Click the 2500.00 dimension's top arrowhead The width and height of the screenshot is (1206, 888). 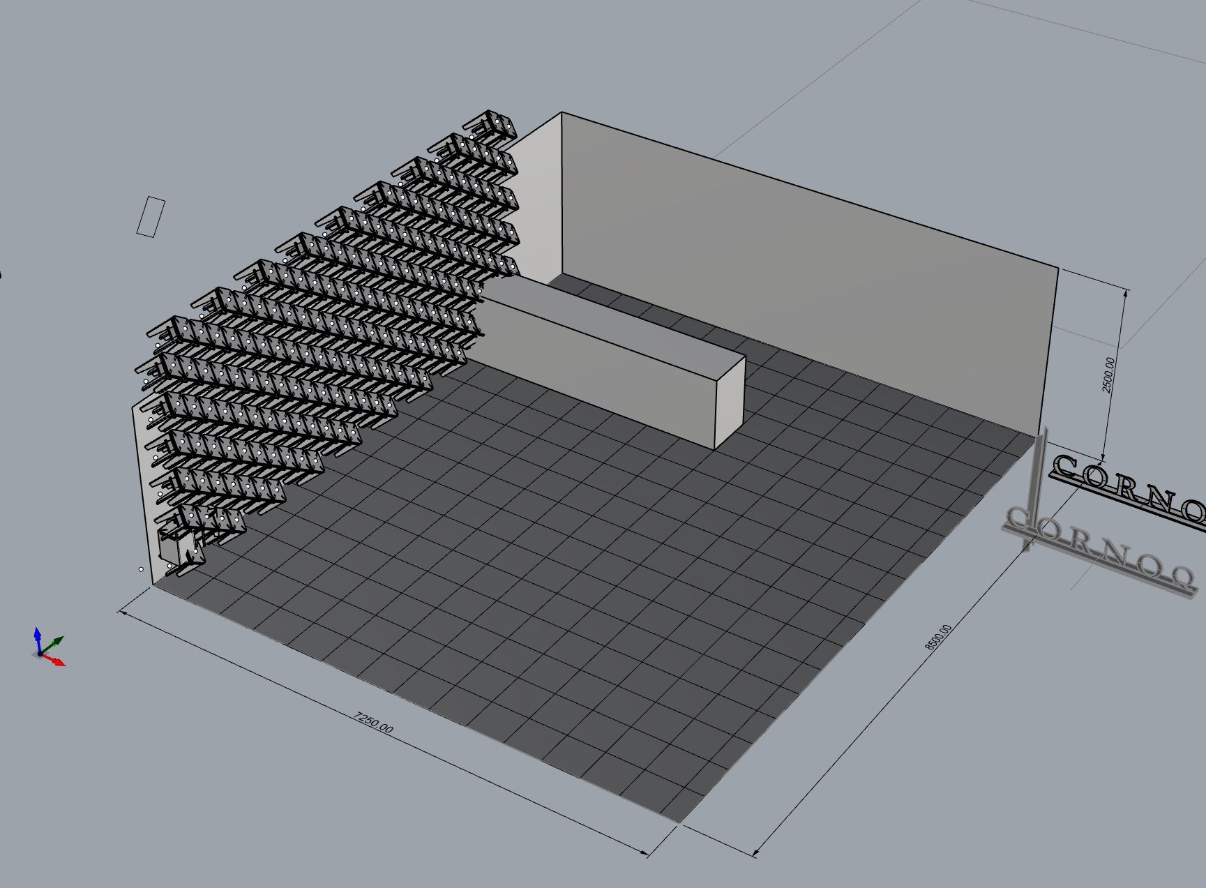tap(1124, 292)
